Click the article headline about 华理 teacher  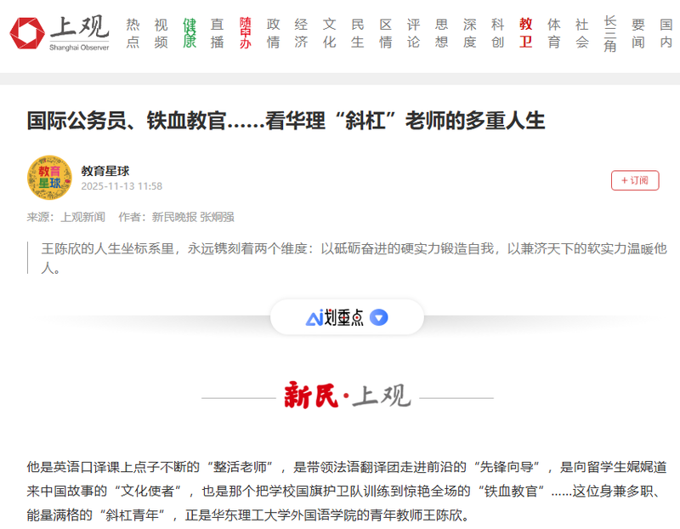tap(286, 120)
